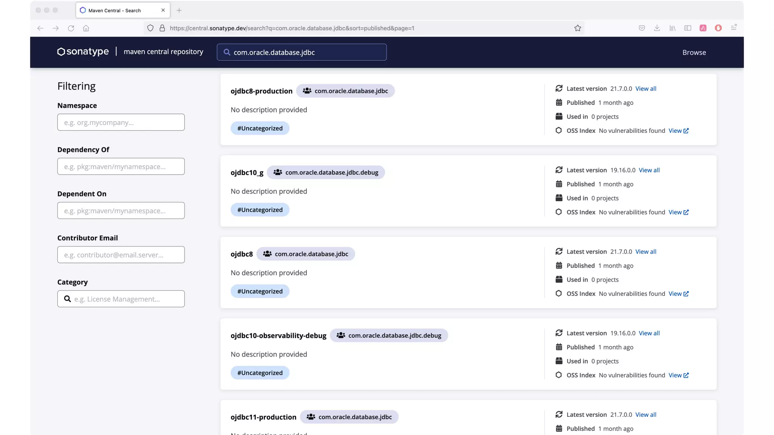
Task: View all versions of ojdbc10_g
Action: [x=649, y=170]
